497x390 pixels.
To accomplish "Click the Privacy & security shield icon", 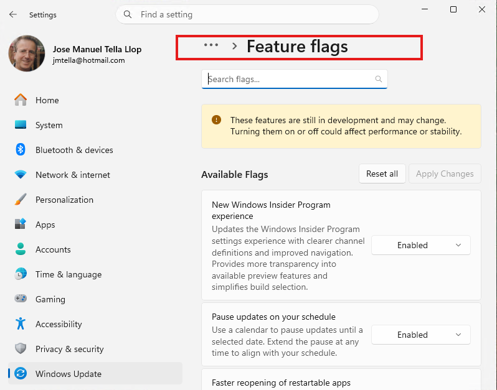I will coord(21,349).
